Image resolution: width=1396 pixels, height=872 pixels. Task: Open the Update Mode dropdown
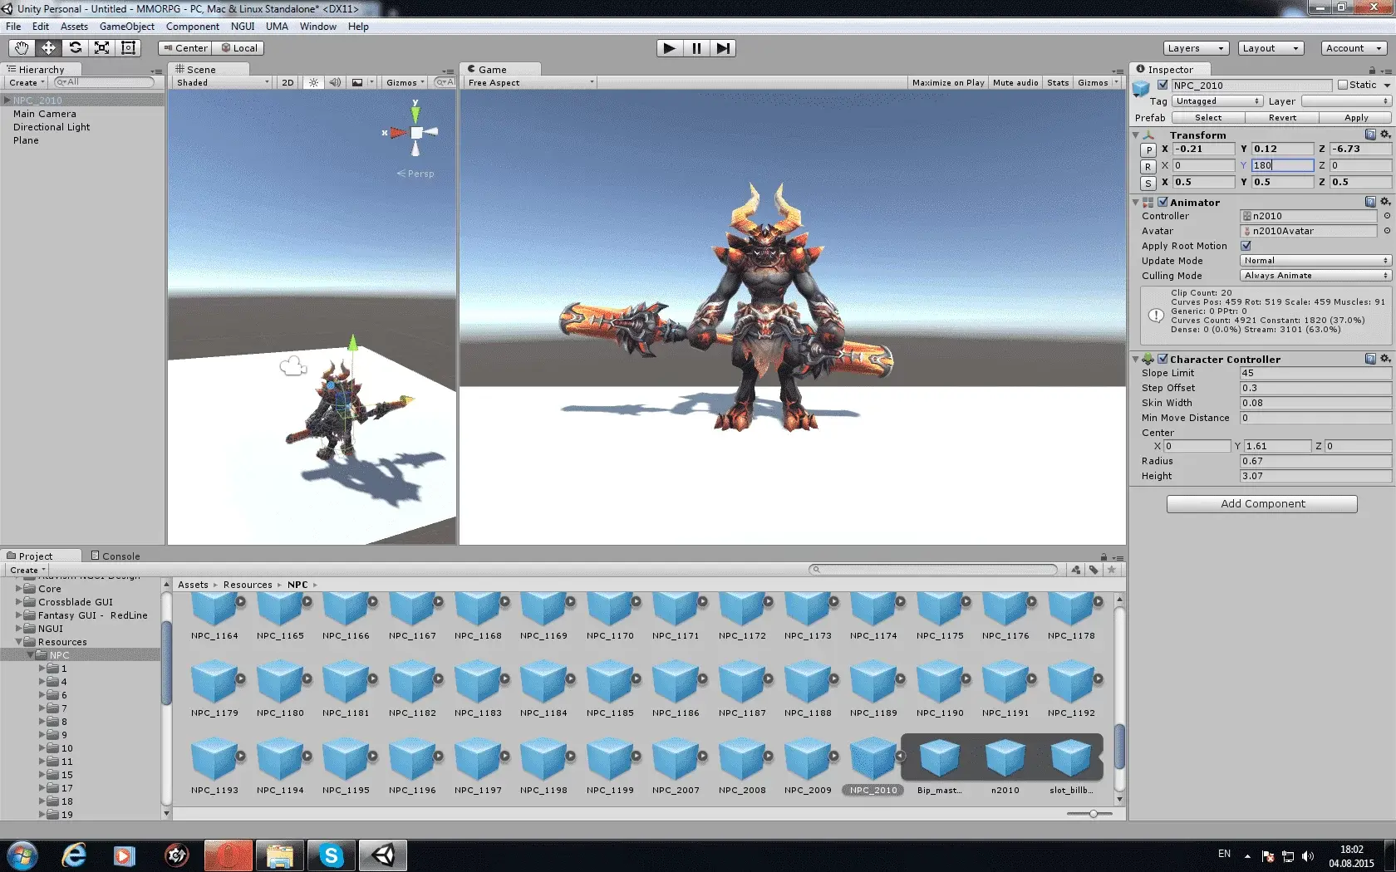[x=1315, y=261]
